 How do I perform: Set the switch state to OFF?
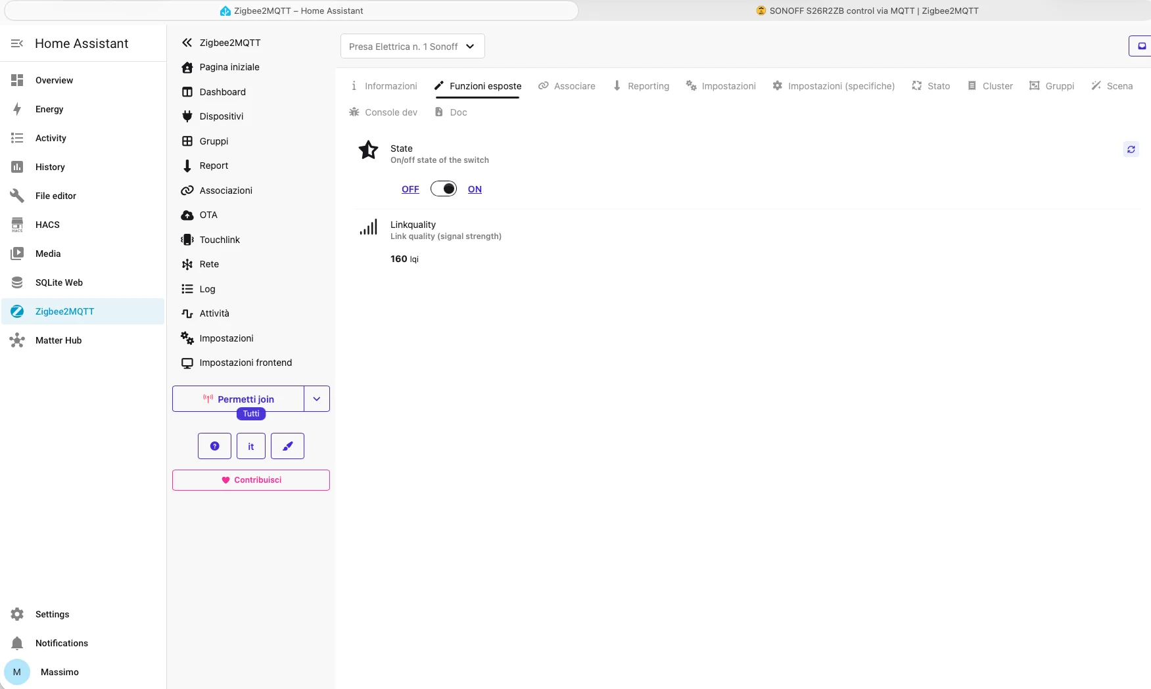click(x=410, y=189)
